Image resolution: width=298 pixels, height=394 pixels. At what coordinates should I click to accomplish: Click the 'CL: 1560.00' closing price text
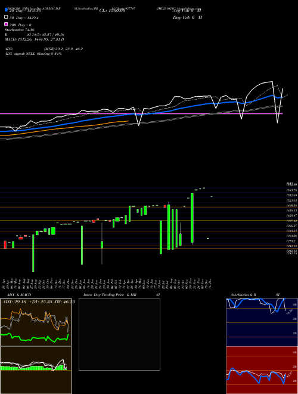click(113, 11)
